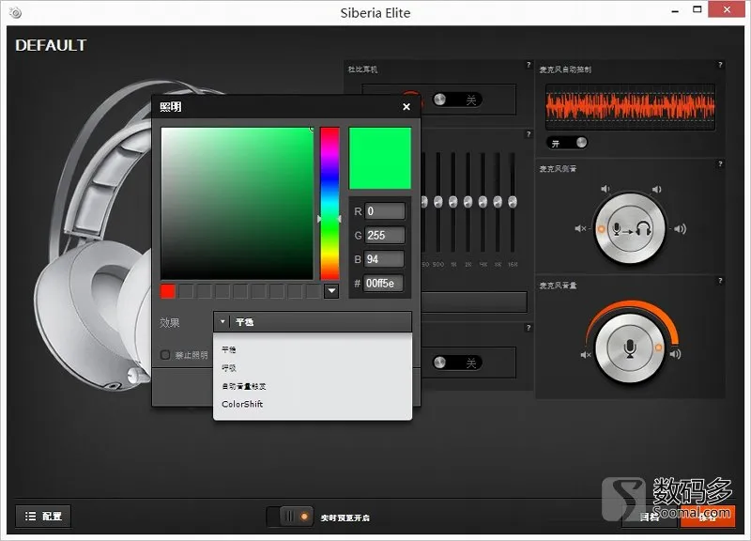Open help for the panel below the equalizer
The height and width of the screenshot is (541, 751).
point(529,328)
